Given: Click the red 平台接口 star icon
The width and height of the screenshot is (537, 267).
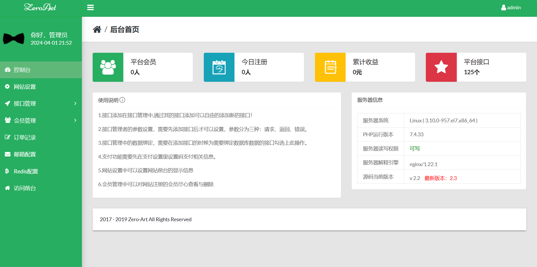Looking at the screenshot, I should coord(441,67).
